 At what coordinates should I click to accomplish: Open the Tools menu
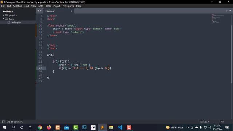48,6
